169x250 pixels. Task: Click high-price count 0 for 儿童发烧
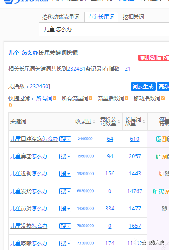coord(110,191)
